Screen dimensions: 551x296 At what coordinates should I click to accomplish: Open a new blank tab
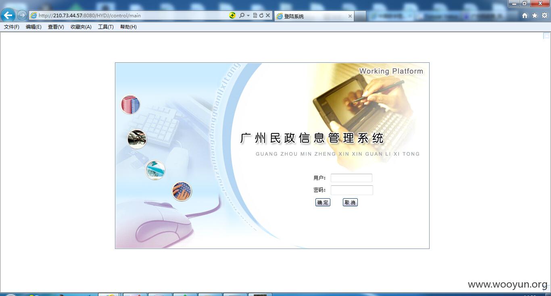pos(360,16)
